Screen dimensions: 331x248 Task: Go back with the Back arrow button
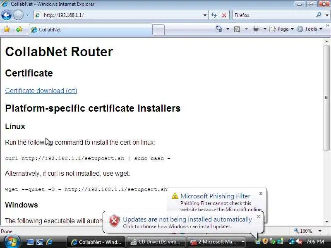6,15
